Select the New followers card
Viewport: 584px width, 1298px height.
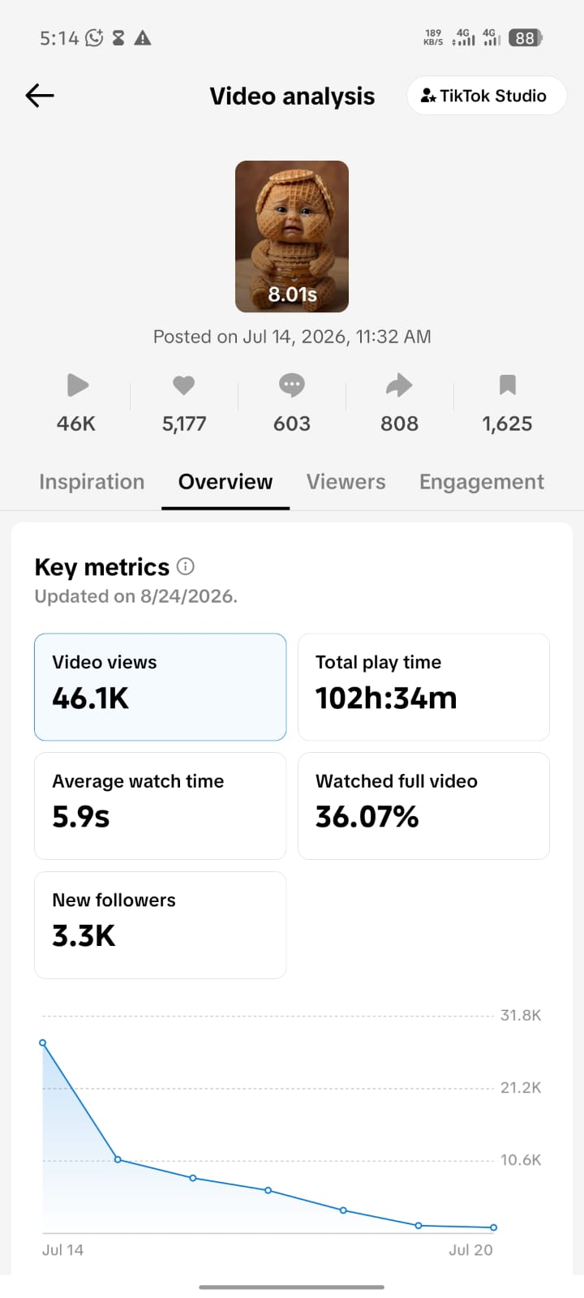(161, 925)
